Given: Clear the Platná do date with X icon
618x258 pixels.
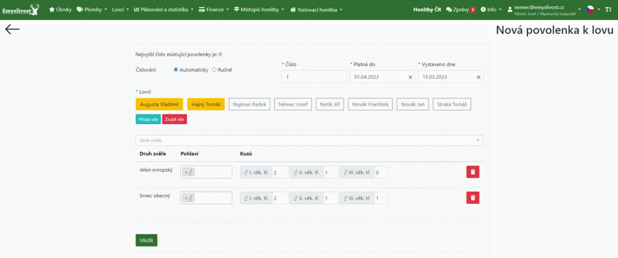Looking at the screenshot, I should [x=410, y=77].
